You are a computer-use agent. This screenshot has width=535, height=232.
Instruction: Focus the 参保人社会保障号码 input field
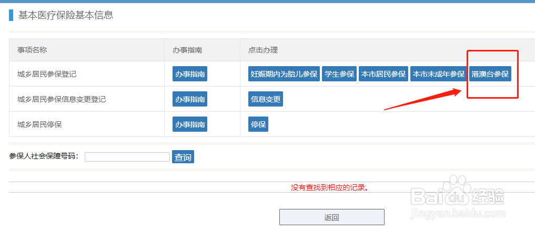(127, 157)
